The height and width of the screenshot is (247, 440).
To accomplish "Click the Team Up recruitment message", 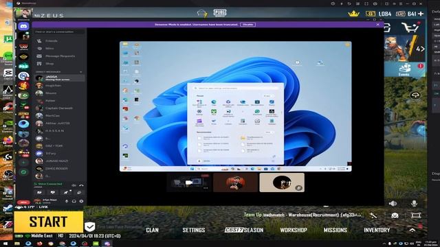I will coord(302,215).
